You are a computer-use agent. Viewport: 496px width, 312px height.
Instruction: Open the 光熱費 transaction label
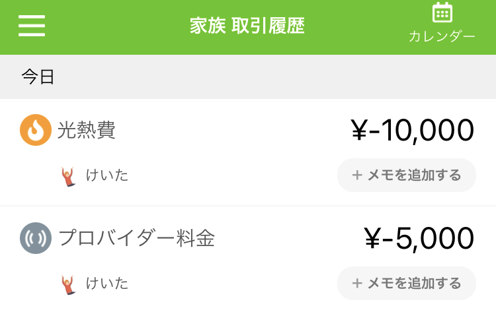(x=87, y=130)
